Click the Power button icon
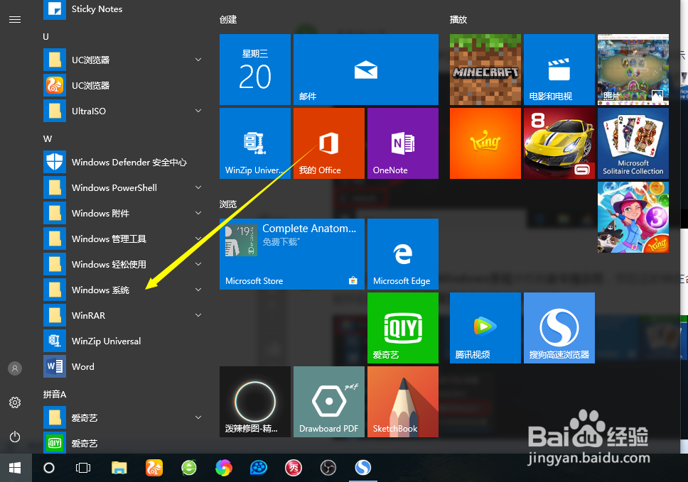This screenshot has width=688, height=482. click(15, 437)
